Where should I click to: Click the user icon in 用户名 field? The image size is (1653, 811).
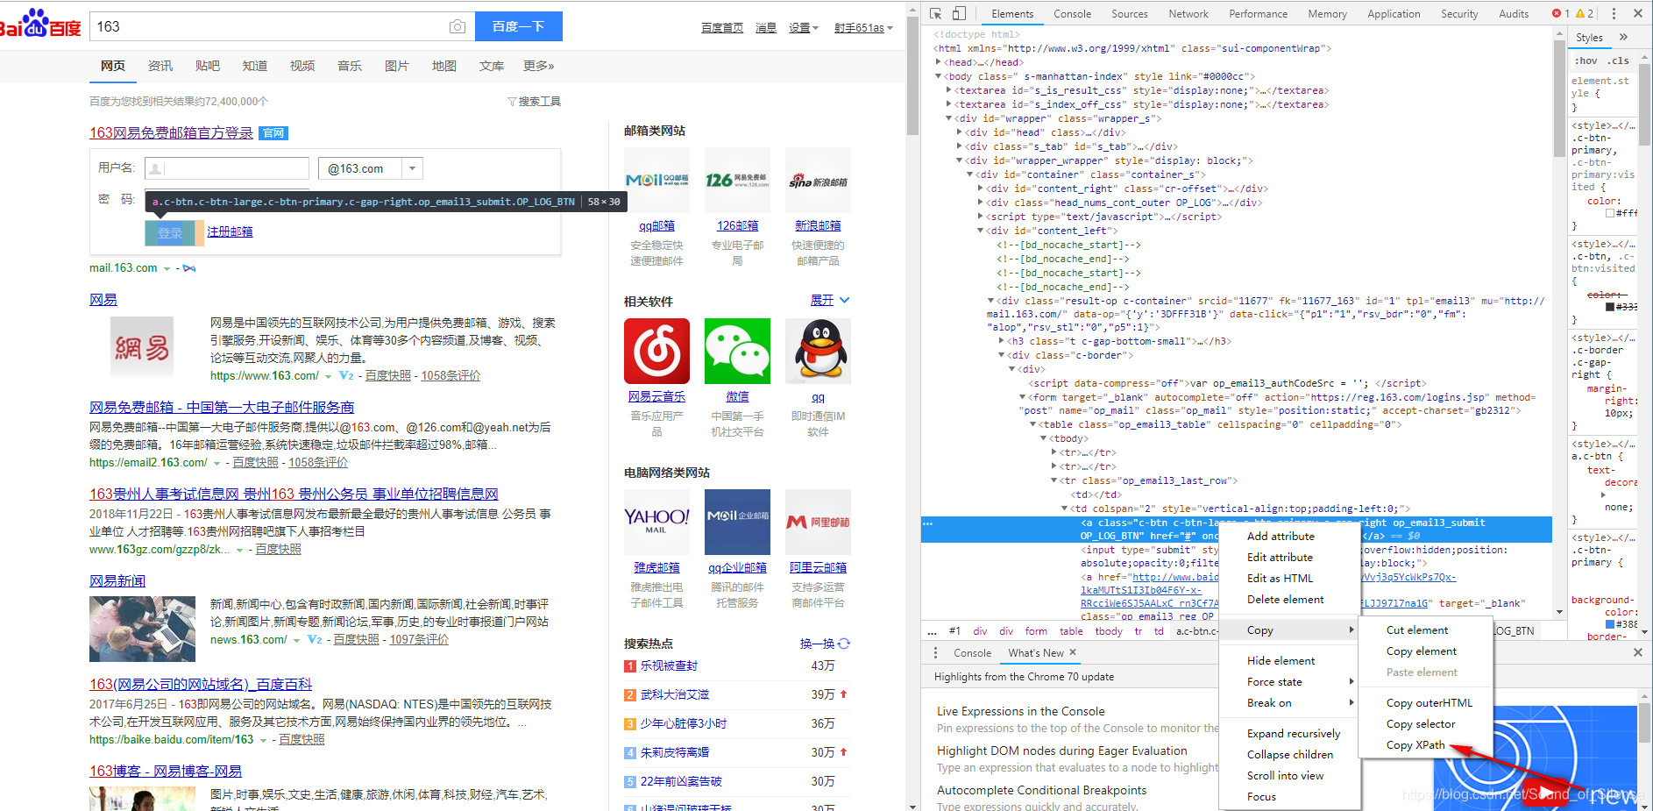155,168
